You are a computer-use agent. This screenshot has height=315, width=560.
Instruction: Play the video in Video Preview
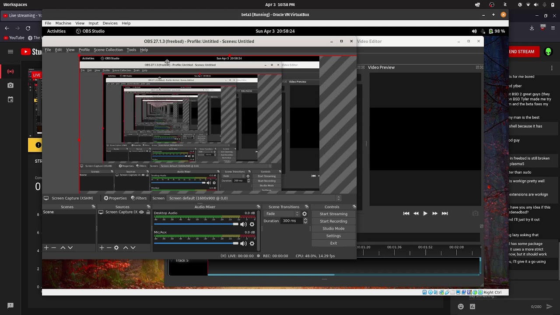pos(425,213)
